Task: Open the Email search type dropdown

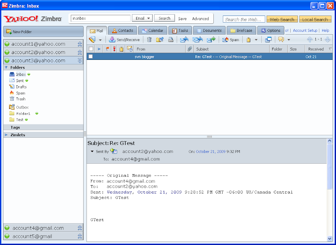Action: tap(142, 18)
